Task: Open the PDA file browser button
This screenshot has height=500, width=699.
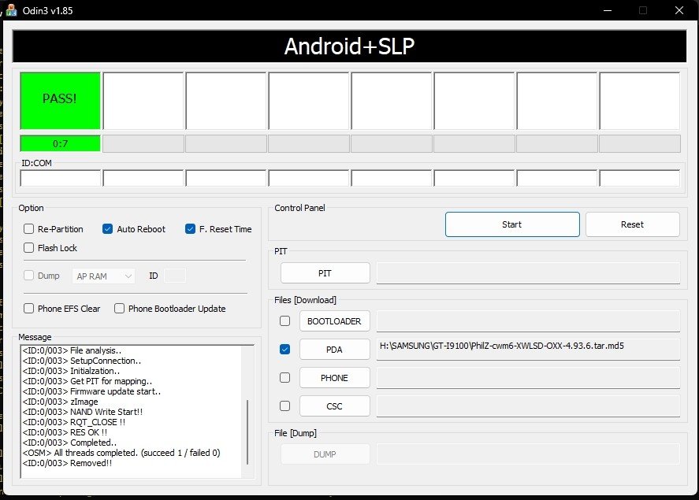Action: tap(334, 350)
